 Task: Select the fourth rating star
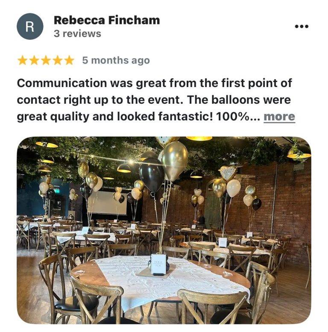point(57,60)
